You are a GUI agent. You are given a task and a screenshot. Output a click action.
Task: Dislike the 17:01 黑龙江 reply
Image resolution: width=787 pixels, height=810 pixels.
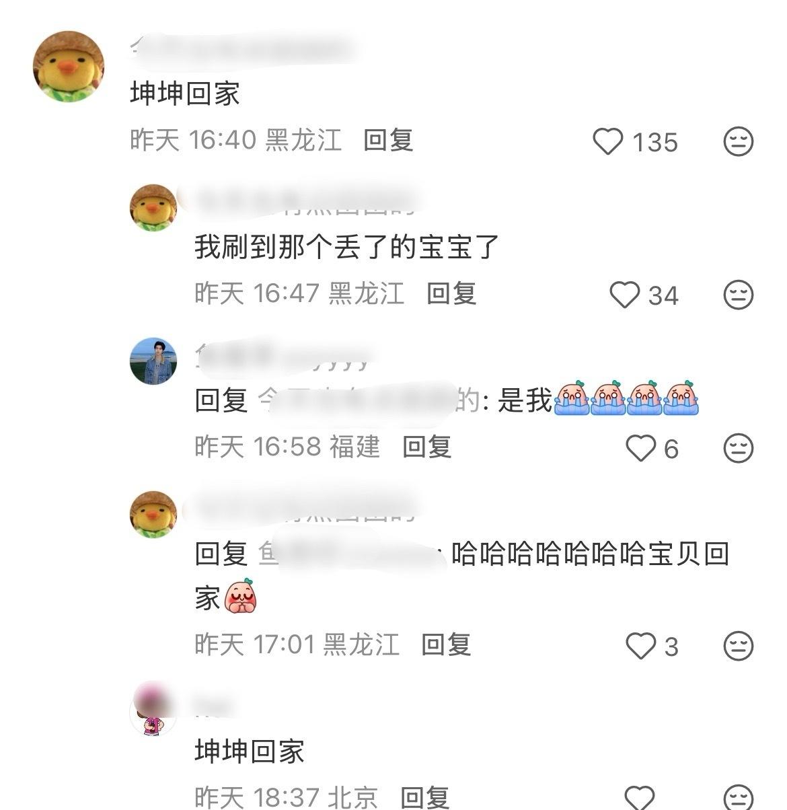(738, 646)
